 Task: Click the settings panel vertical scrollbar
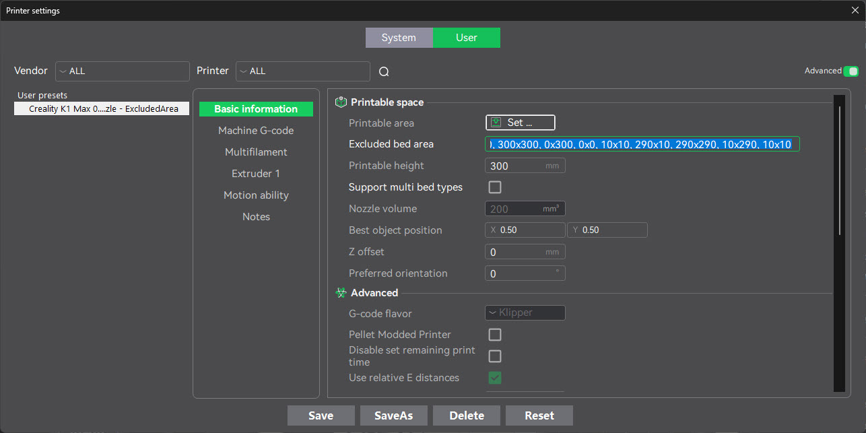(839, 168)
